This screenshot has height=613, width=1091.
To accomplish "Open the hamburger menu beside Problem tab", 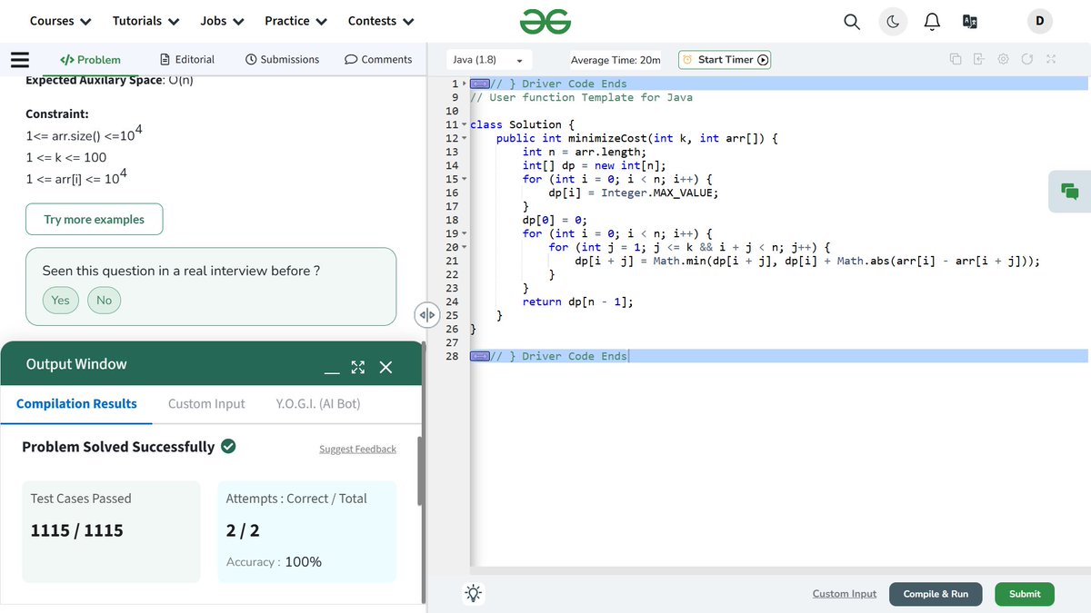I will [20, 60].
